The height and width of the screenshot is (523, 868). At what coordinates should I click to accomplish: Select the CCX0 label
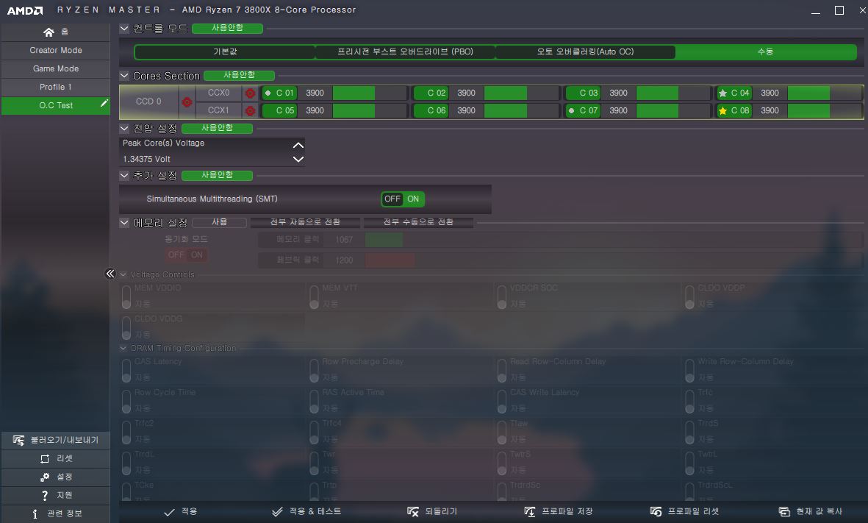point(219,93)
